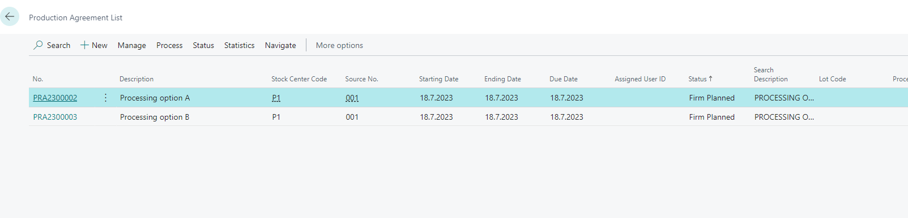908x218 pixels.
Task: Open the Process menu
Action: point(169,45)
